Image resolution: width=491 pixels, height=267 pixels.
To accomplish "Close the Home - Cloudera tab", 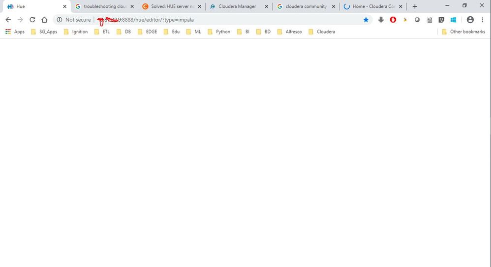I will 400,6.
